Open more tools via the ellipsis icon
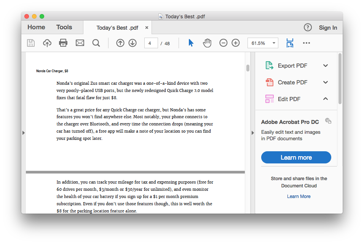 click(x=307, y=43)
